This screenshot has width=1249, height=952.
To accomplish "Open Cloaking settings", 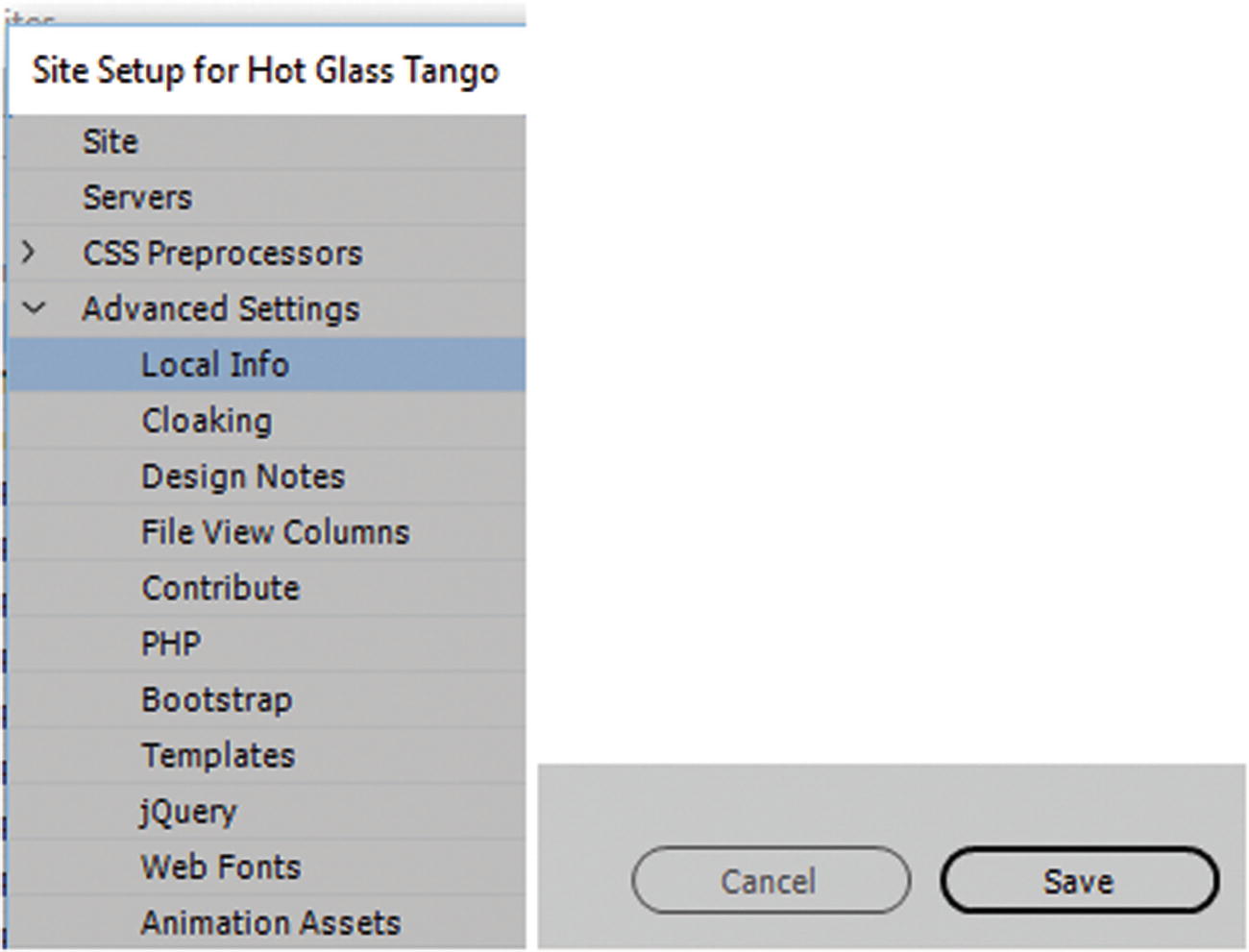I will (207, 421).
